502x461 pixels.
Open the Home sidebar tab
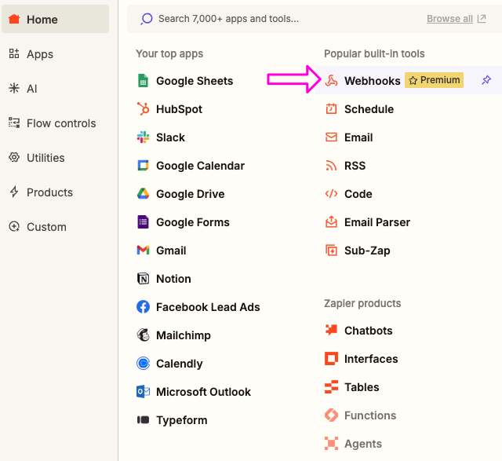pyautogui.click(x=55, y=19)
